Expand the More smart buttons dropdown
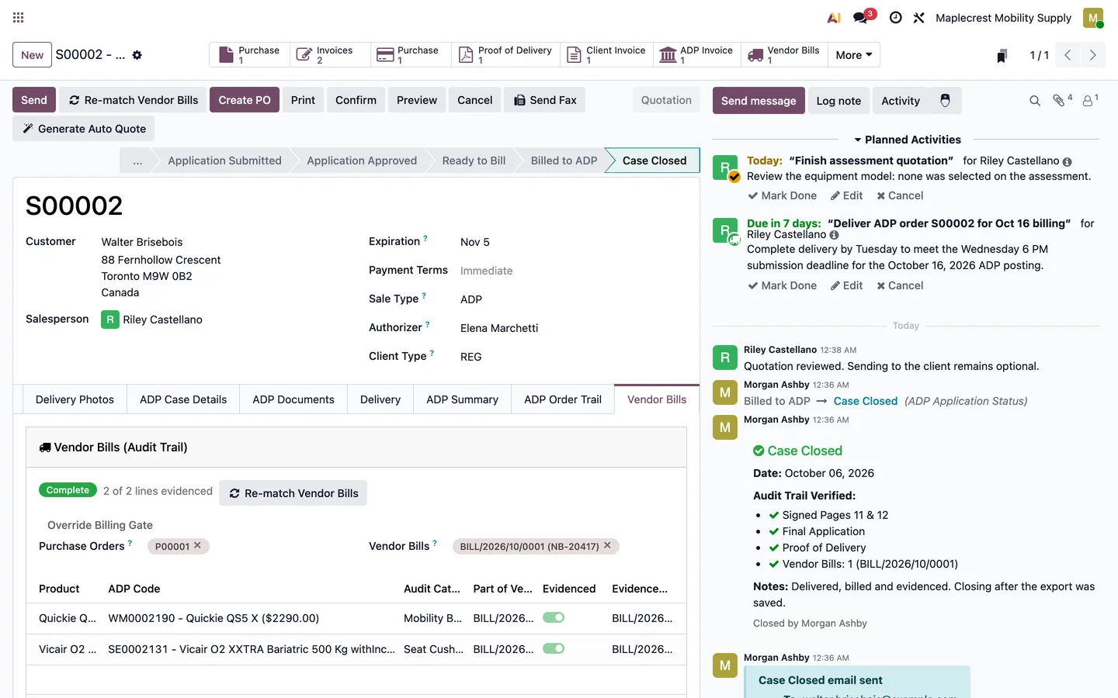The width and height of the screenshot is (1118, 698). coord(854,55)
